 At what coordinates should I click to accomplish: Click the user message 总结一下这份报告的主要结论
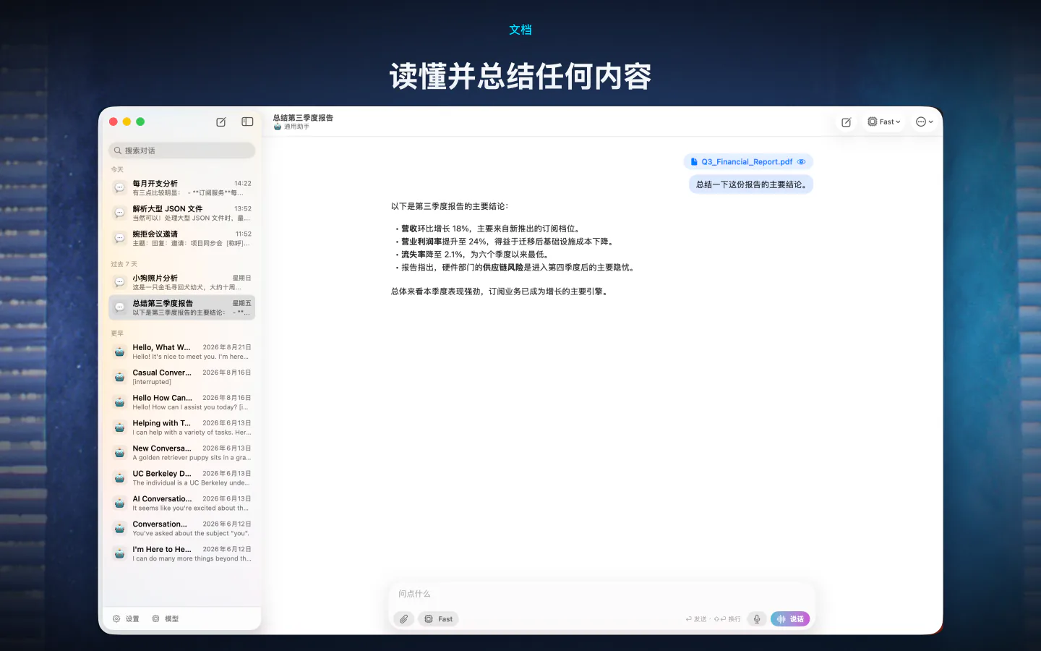(751, 184)
